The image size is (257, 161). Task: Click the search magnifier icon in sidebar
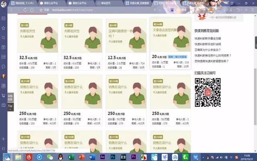click(x=3, y=38)
